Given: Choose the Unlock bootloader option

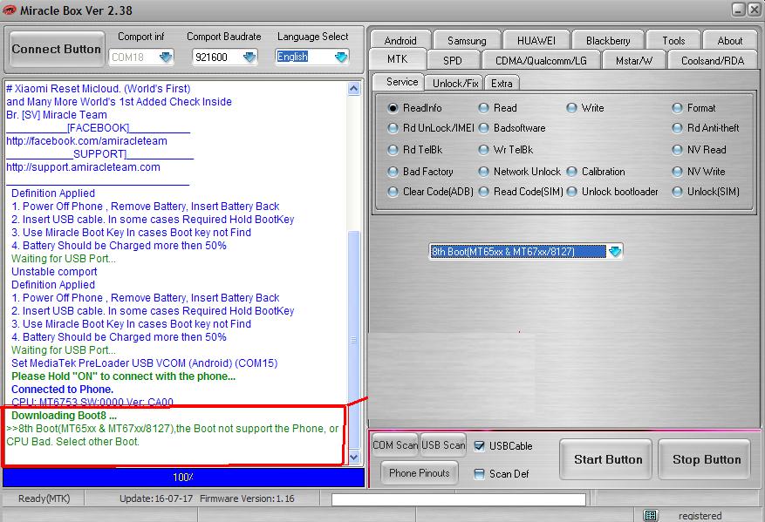Looking at the screenshot, I should (571, 192).
